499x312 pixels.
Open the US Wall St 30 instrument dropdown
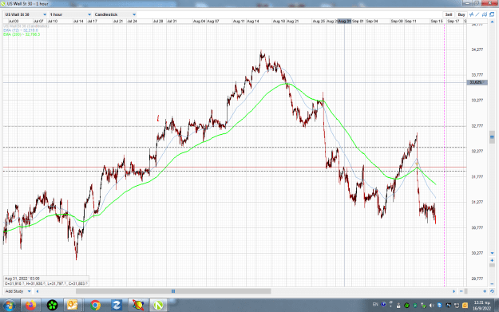[x=26, y=14]
